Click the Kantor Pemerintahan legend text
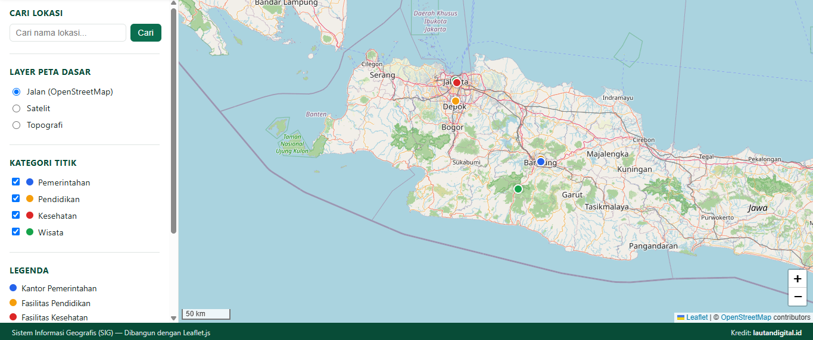The image size is (813, 340). tap(59, 288)
